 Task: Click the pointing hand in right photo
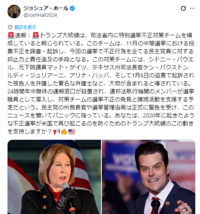(x=183, y=208)
